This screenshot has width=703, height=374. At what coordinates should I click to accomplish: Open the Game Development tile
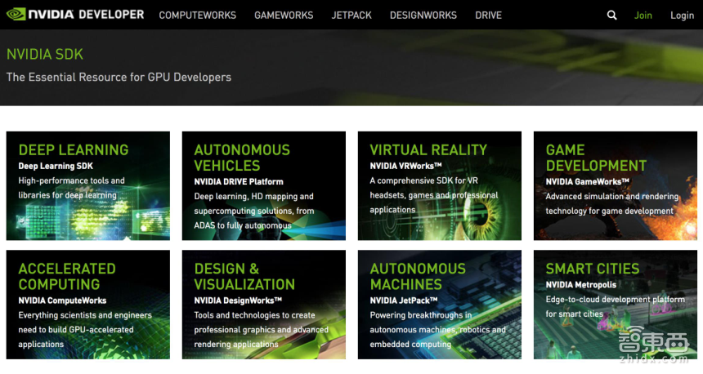[x=615, y=186]
